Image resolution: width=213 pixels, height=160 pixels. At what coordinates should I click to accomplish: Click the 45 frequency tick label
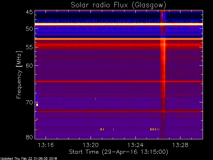click(x=29, y=12)
